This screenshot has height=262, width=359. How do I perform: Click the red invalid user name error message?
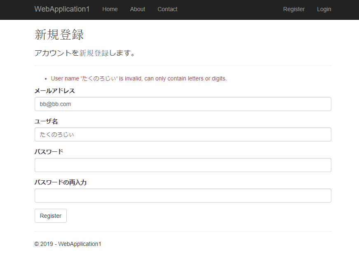[139, 79]
